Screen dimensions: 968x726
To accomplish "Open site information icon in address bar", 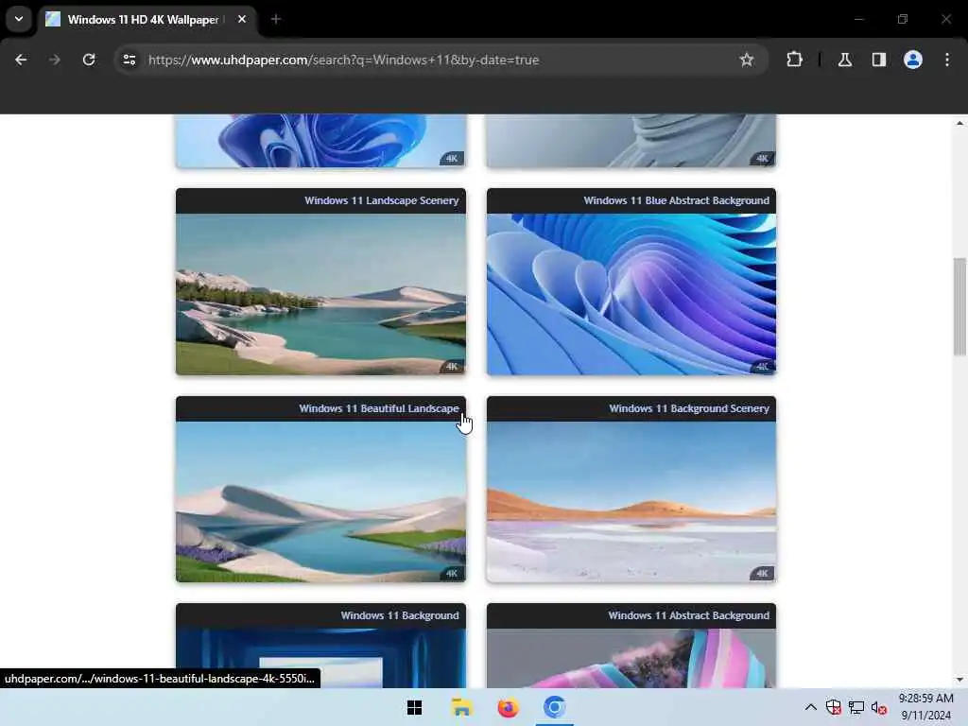I will 130,60.
